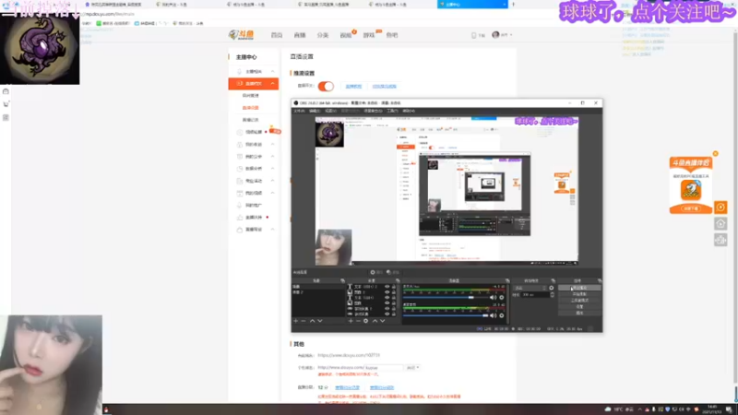Lock the second source with its padlock icon
Image resolution: width=738 pixels, height=415 pixels.
(394, 292)
